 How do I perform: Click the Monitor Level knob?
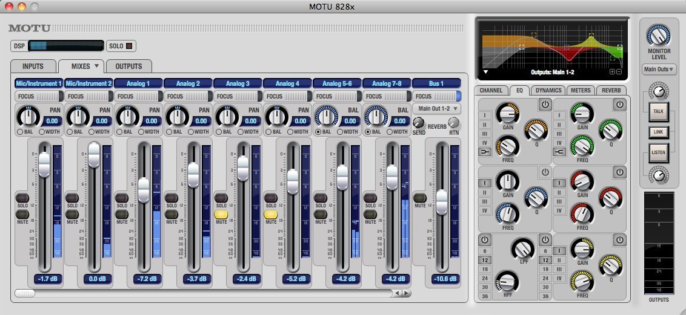(658, 35)
